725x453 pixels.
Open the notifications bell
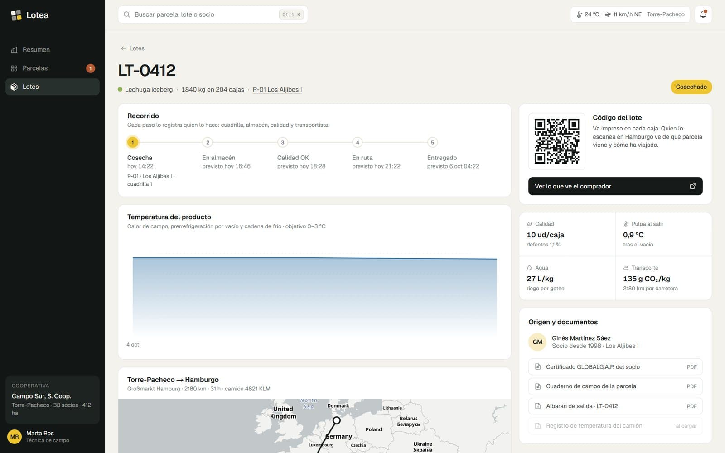click(703, 14)
